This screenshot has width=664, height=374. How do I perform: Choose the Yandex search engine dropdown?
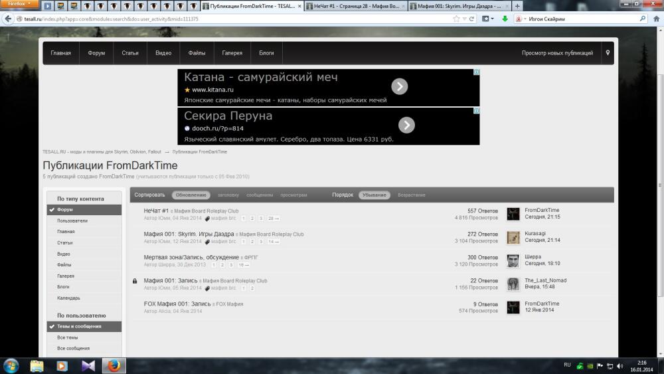[521, 19]
